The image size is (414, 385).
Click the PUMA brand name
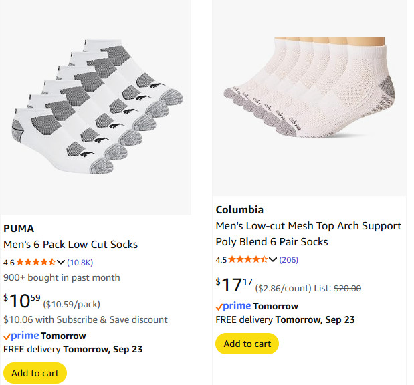[19, 228]
